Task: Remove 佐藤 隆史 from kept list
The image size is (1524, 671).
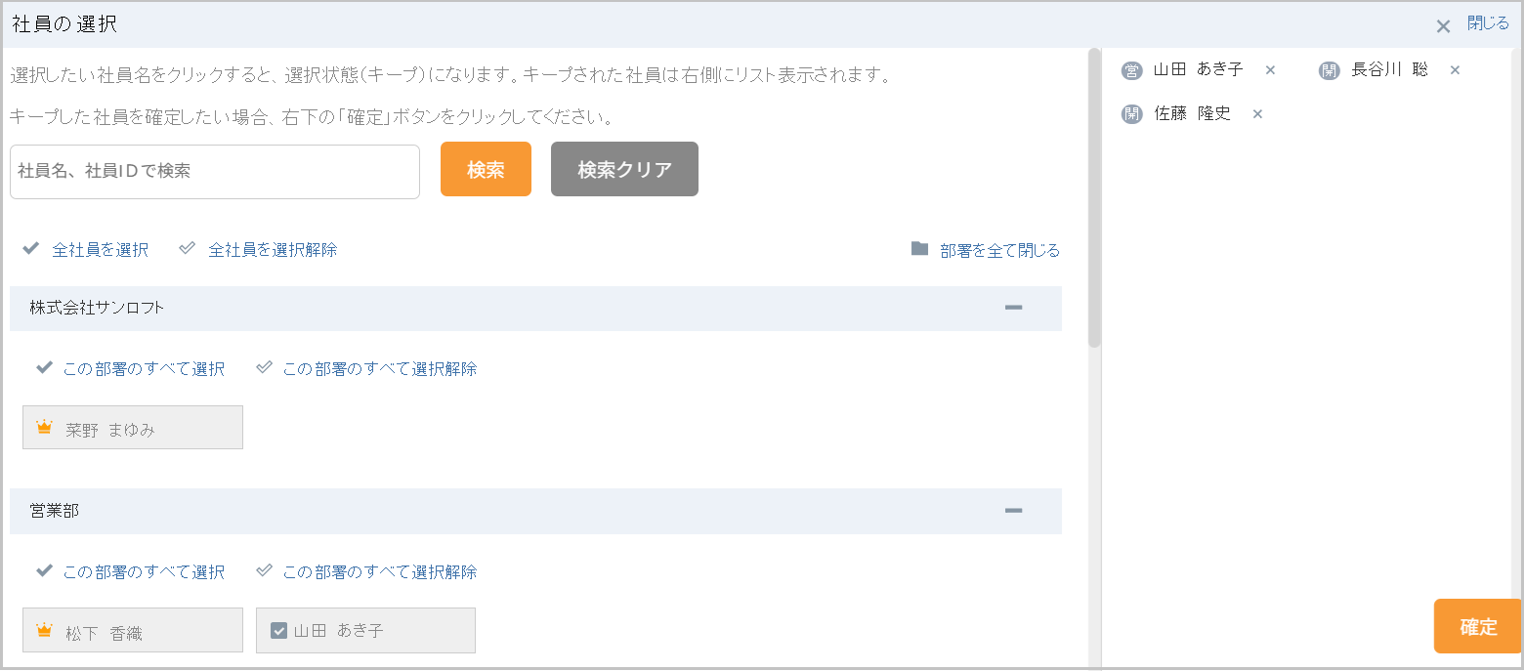Action: (1258, 114)
